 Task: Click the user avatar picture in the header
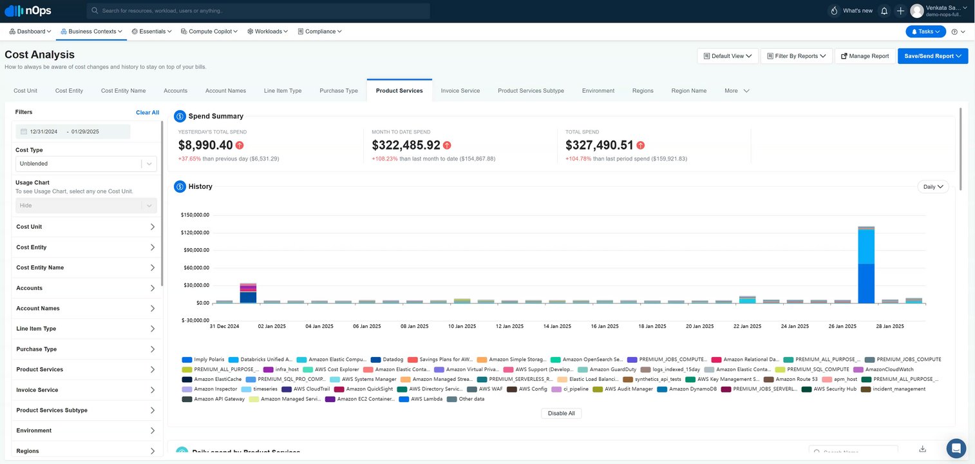pos(916,11)
